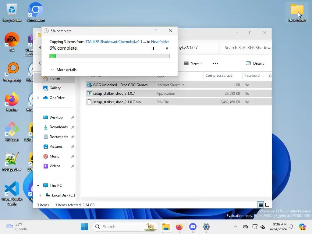Expand Local Disk (C:) node
The image size is (312, 234).
[41, 195]
